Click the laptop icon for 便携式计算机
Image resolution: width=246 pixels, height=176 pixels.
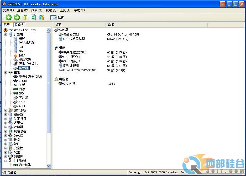tap(15, 64)
